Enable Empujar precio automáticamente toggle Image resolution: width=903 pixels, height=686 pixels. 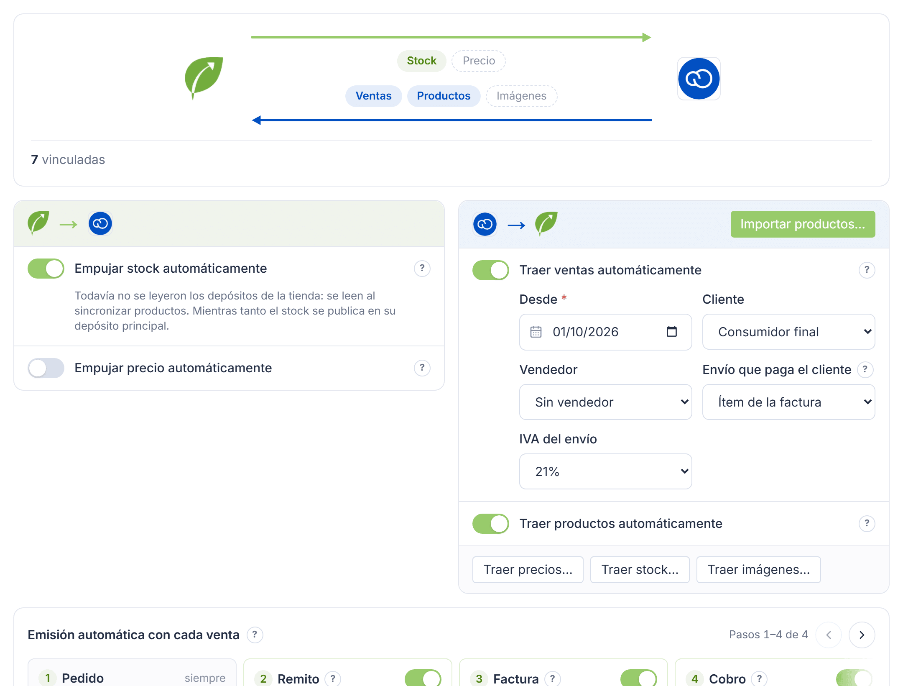coord(46,368)
